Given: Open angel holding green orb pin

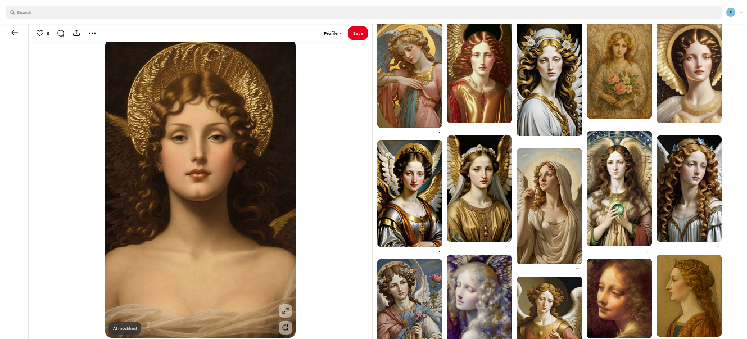Looking at the screenshot, I should click(x=619, y=188).
